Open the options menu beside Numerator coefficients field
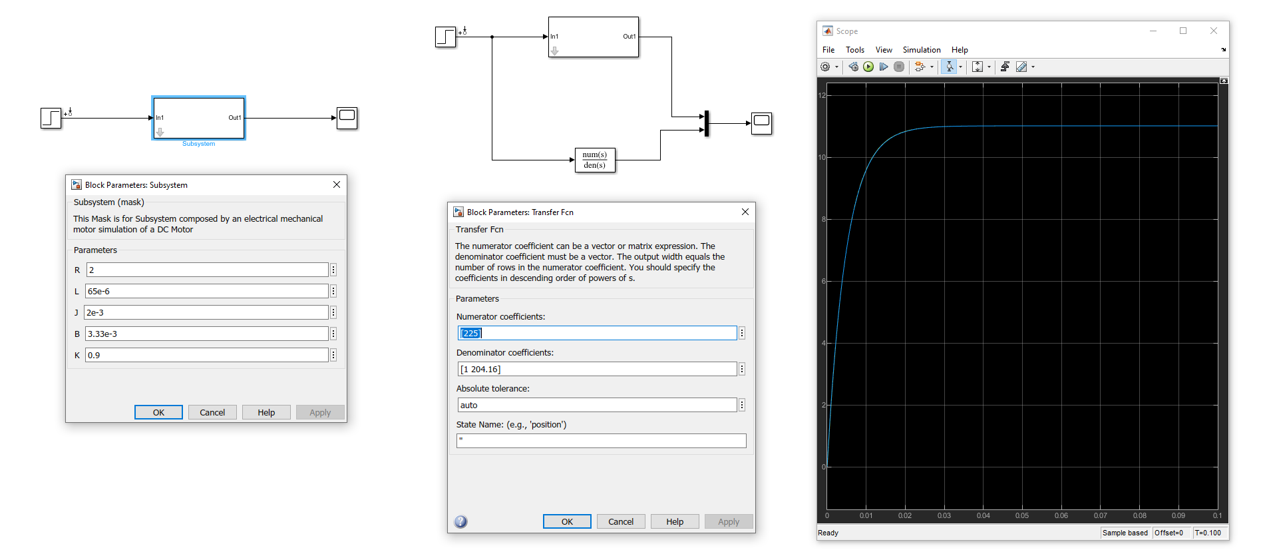Viewport: 1261px width, 556px height. coord(742,333)
